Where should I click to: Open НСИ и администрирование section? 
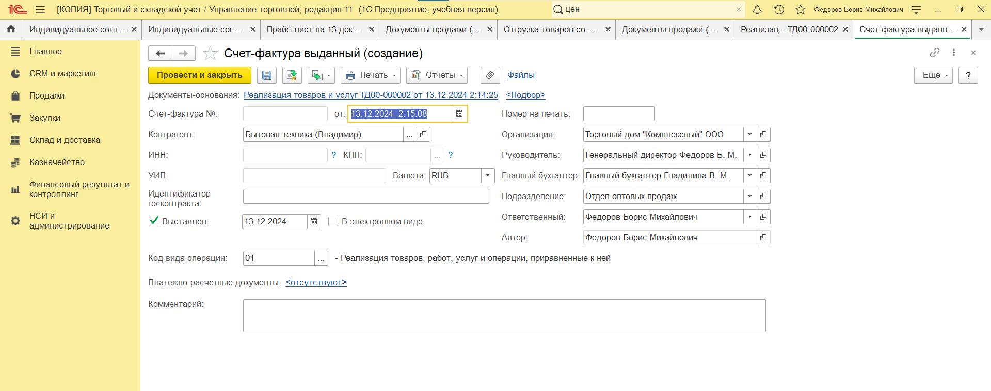[70, 221]
